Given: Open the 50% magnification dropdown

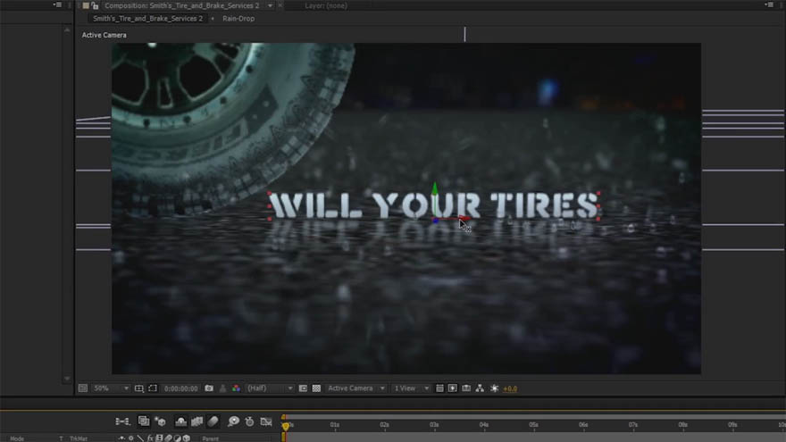Looking at the screenshot, I should point(112,388).
